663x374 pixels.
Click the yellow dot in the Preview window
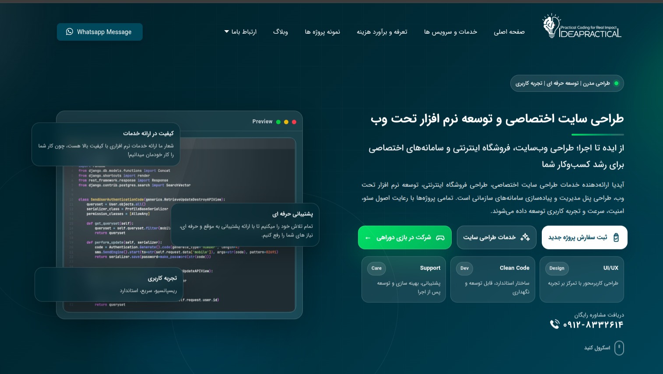coord(286,122)
